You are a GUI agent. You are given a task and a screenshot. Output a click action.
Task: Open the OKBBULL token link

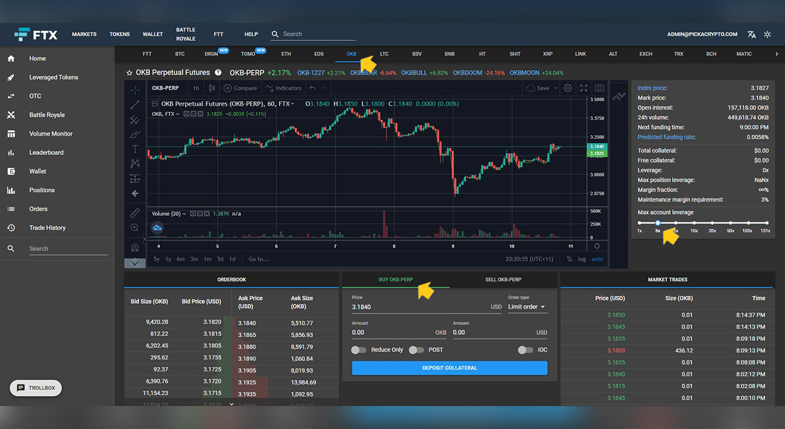pyautogui.click(x=415, y=73)
